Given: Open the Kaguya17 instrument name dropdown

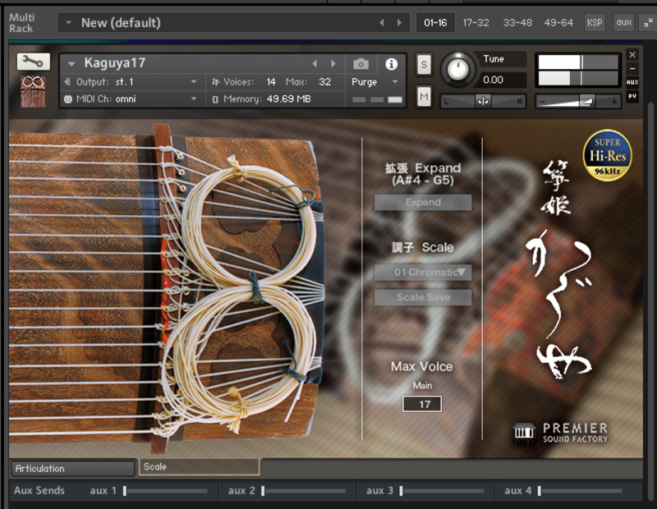Looking at the screenshot, I should 71,64.
